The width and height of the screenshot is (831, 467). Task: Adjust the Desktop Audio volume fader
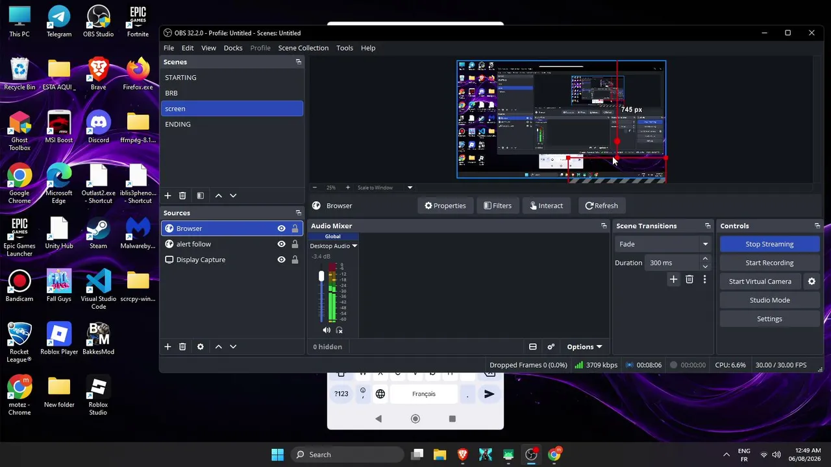321,277
